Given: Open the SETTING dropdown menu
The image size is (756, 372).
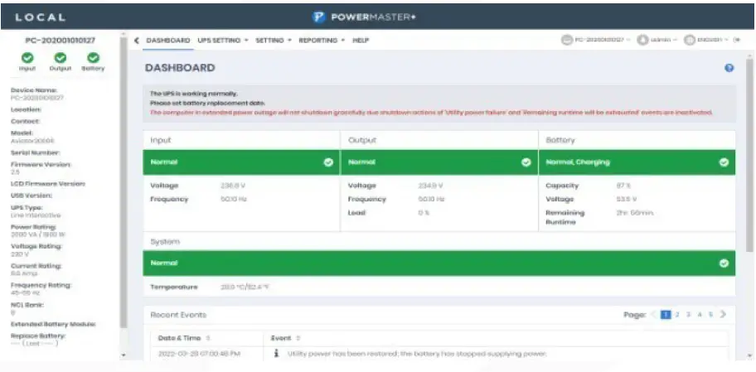Looking at the screenshot, I should tap(274, 41).
